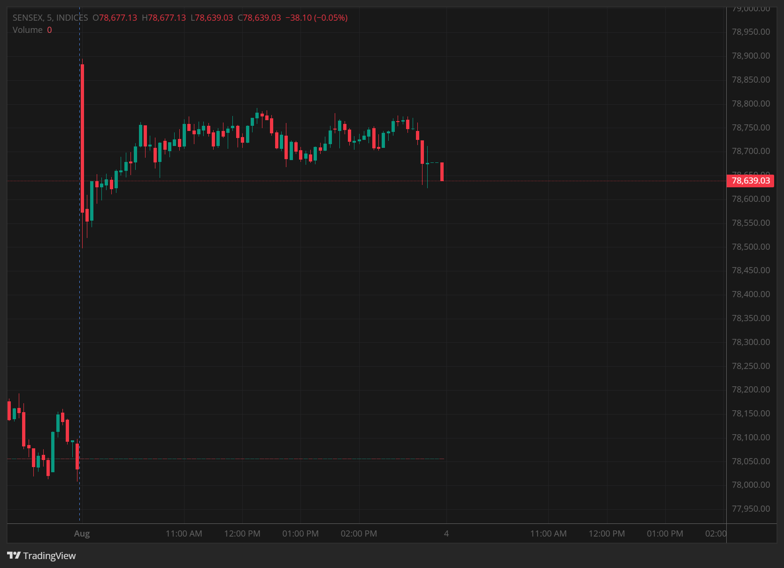Click the 78,050.00 price axis label
The image size is (784, 568).
(x=751, y=461)
